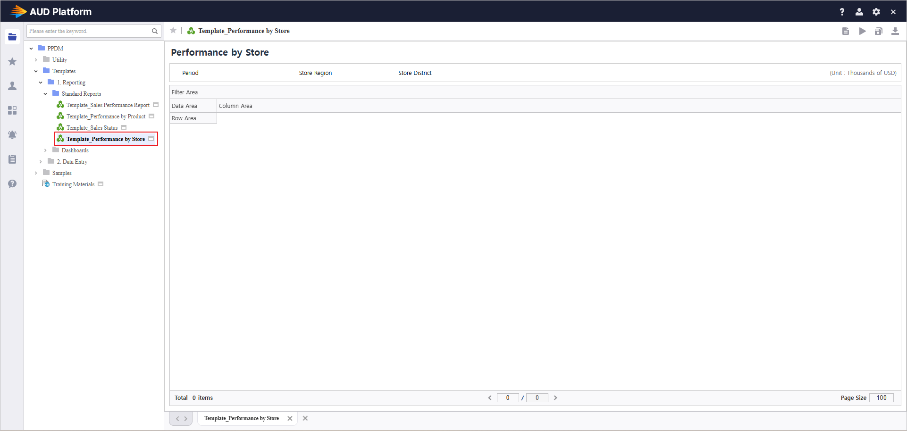This screenshot has width=907, height=431.
Task: Click the download icon in report toolbar
Action: click(895, 31)
